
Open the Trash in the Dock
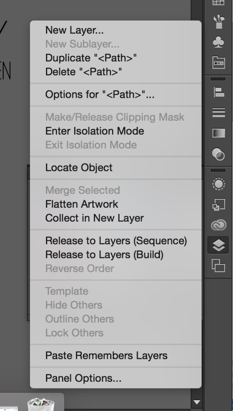[41, 404]
